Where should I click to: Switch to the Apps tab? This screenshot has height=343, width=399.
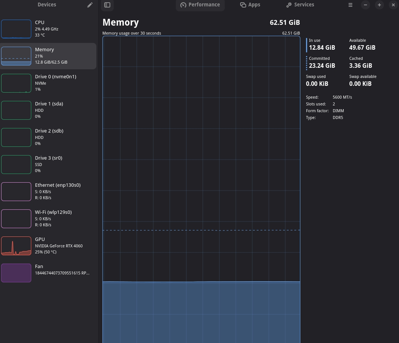tap(250, 5)
